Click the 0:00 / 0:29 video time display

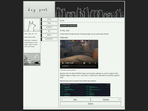(x=69, y=63)
